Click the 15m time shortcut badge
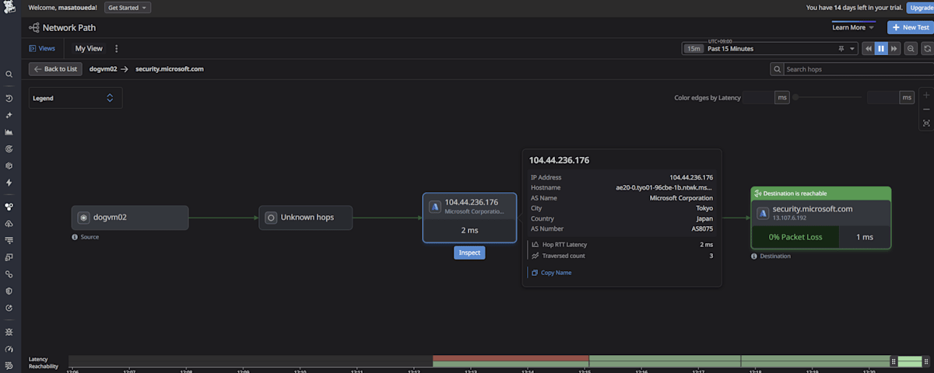 (693, 48)
